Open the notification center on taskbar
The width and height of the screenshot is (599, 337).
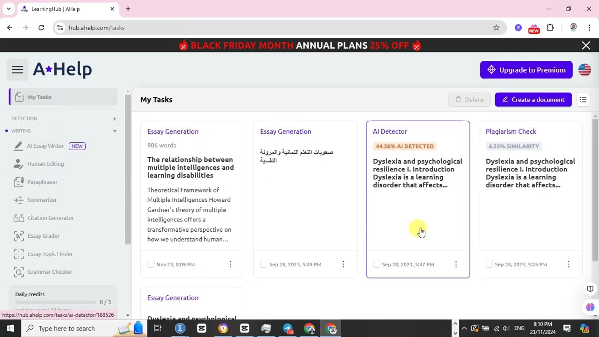[x=567, y=328]
